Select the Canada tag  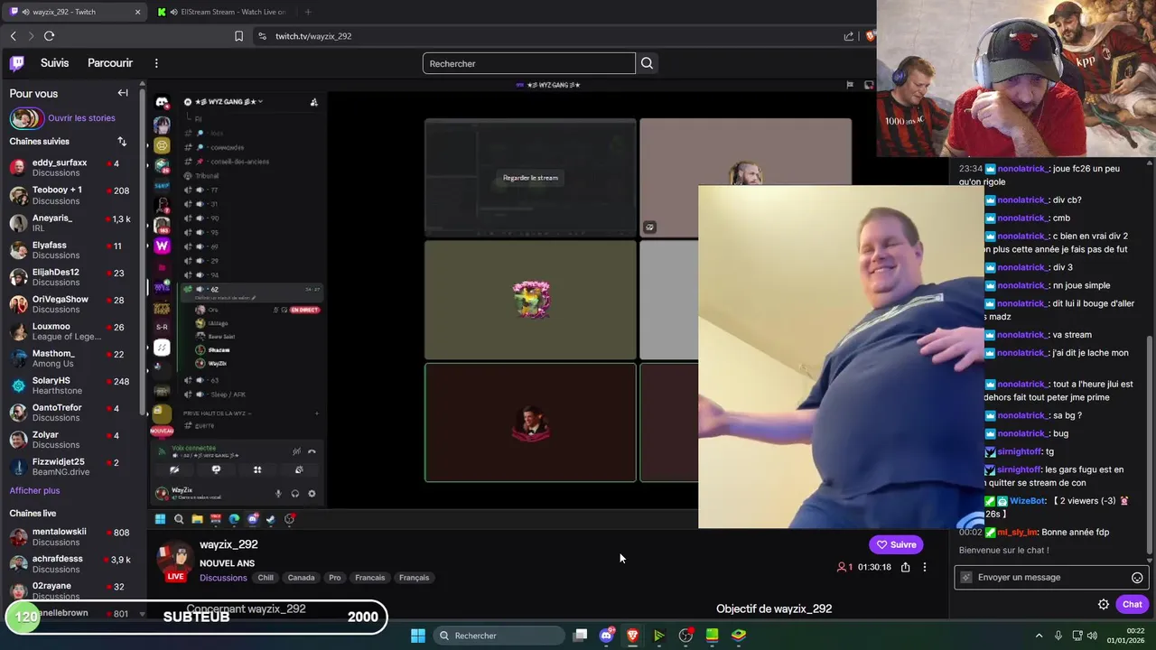301,578
